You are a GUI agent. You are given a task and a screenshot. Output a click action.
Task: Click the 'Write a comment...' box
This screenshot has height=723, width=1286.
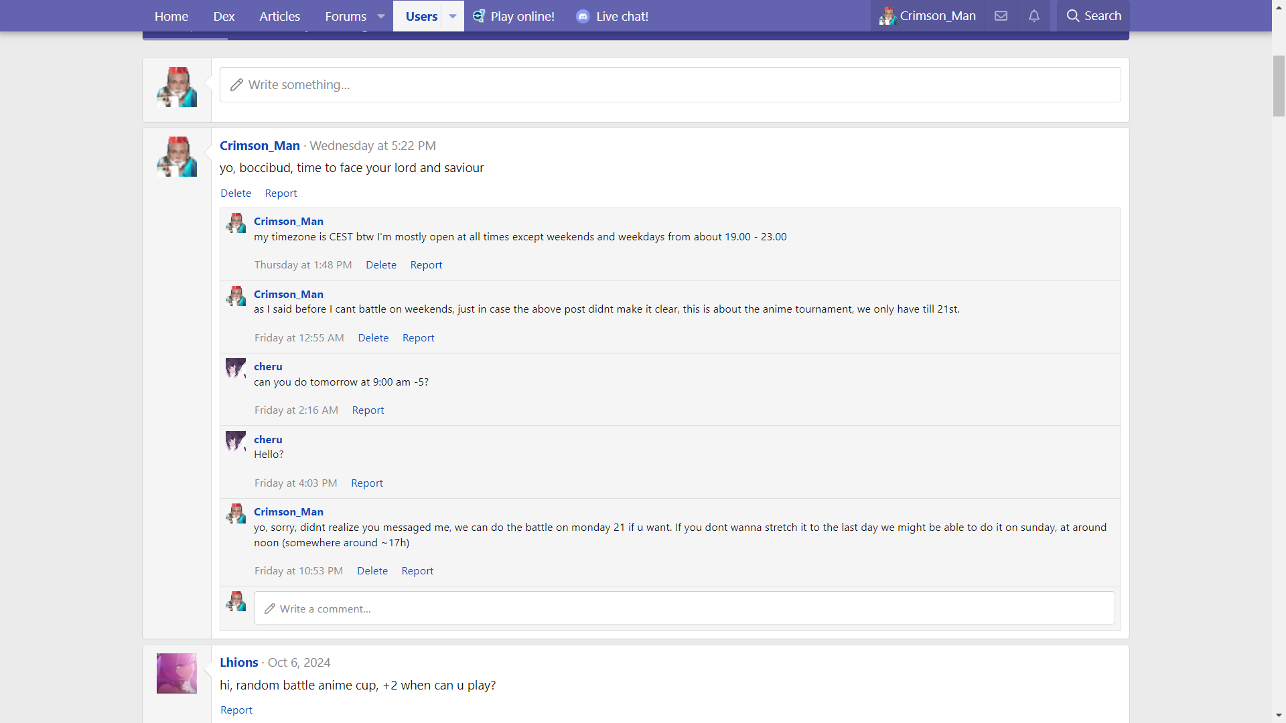pos(683,609)
